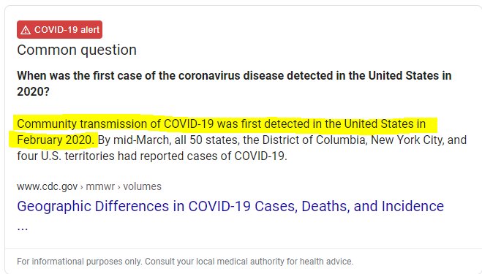
Task: Click the 2020? text ending the question
Action: [x=33, y=91]
